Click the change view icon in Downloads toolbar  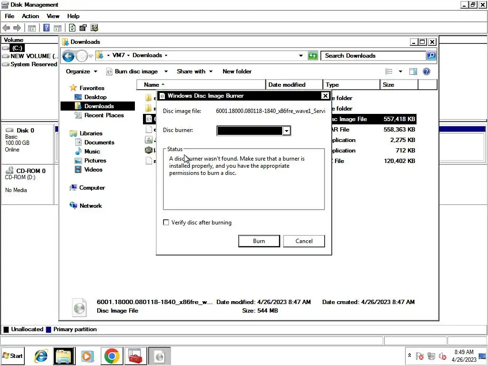[388, 71]
